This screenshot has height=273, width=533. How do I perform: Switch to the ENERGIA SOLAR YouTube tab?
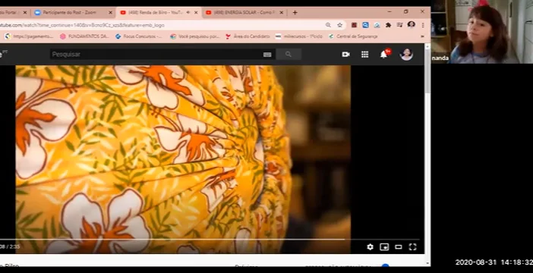click(x=244, y=13)
